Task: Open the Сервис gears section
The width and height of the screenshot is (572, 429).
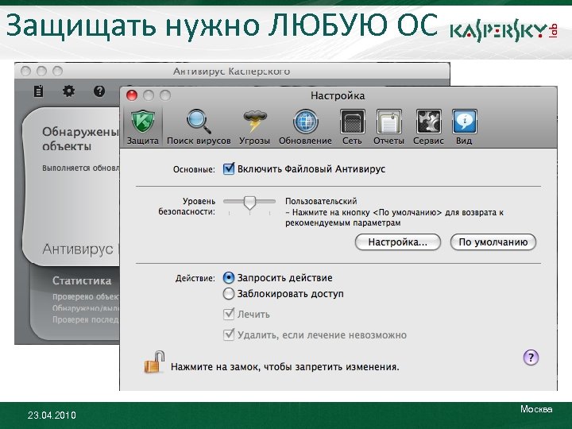Action: [428, 122]
